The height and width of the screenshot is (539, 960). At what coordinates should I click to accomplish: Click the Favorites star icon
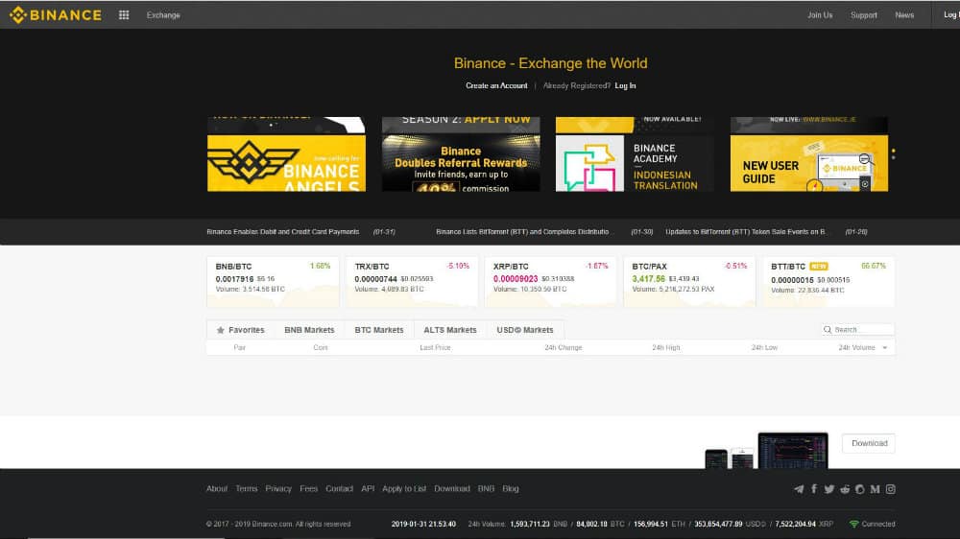[x=221, y=330]
